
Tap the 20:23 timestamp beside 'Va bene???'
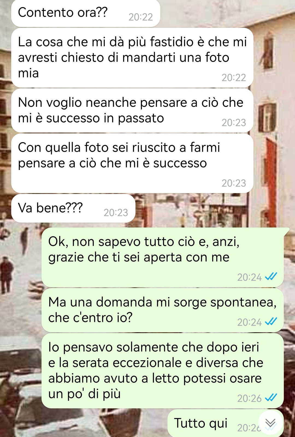tap(116, 212)
